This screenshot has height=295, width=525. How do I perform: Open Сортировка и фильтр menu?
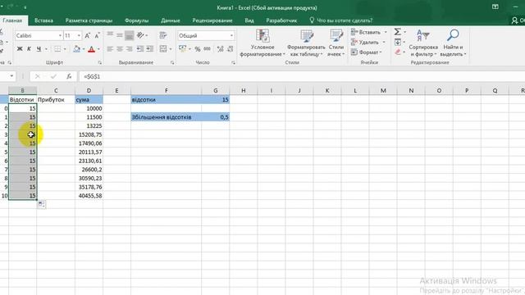[x=423, y=43]
